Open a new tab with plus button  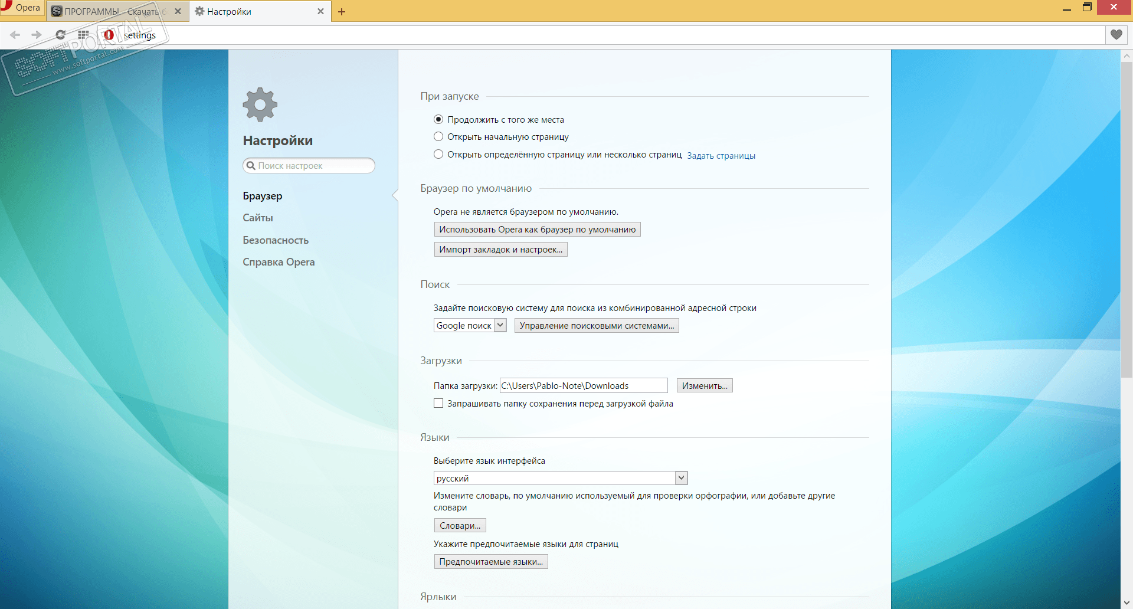[342, 12]
